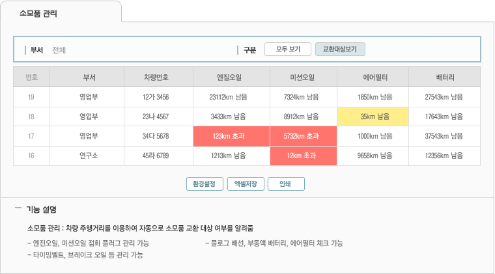Click the 차량번호 column header
The height and width of the screenshot is (274, 495).
(x=158, y=77)
